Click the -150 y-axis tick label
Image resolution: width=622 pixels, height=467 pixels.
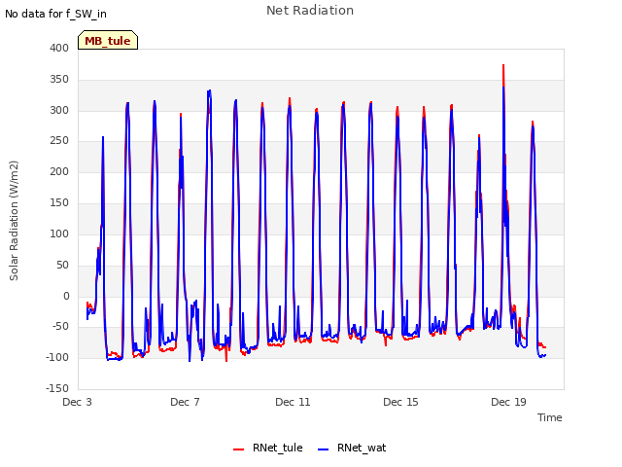point(57,388)
